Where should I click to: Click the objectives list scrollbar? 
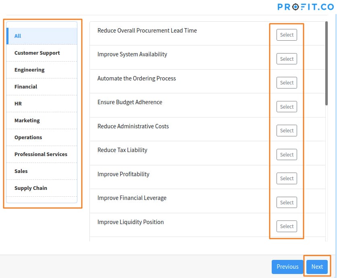click(327, 63)
